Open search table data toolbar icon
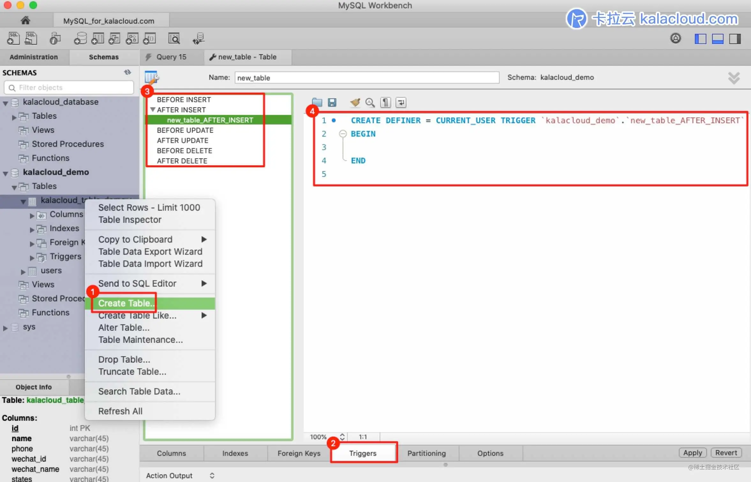751x482 pixels. (x=174, y=39)
